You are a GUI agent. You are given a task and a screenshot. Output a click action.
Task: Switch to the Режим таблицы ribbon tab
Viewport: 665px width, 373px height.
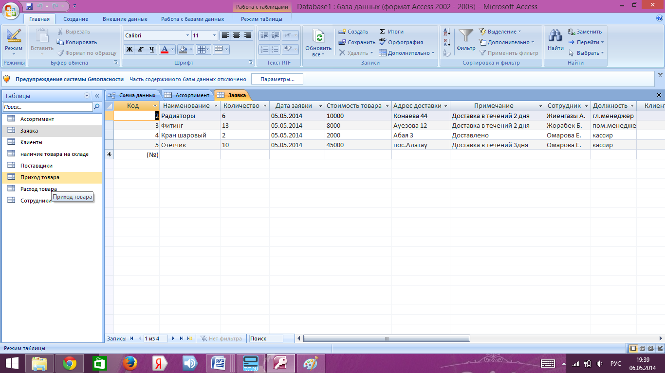tap(261, 19)
